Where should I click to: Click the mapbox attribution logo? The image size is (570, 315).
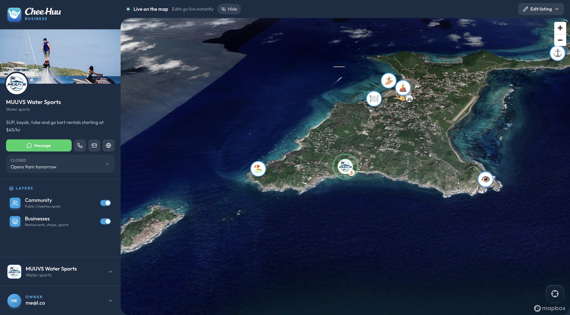point(550,308)
